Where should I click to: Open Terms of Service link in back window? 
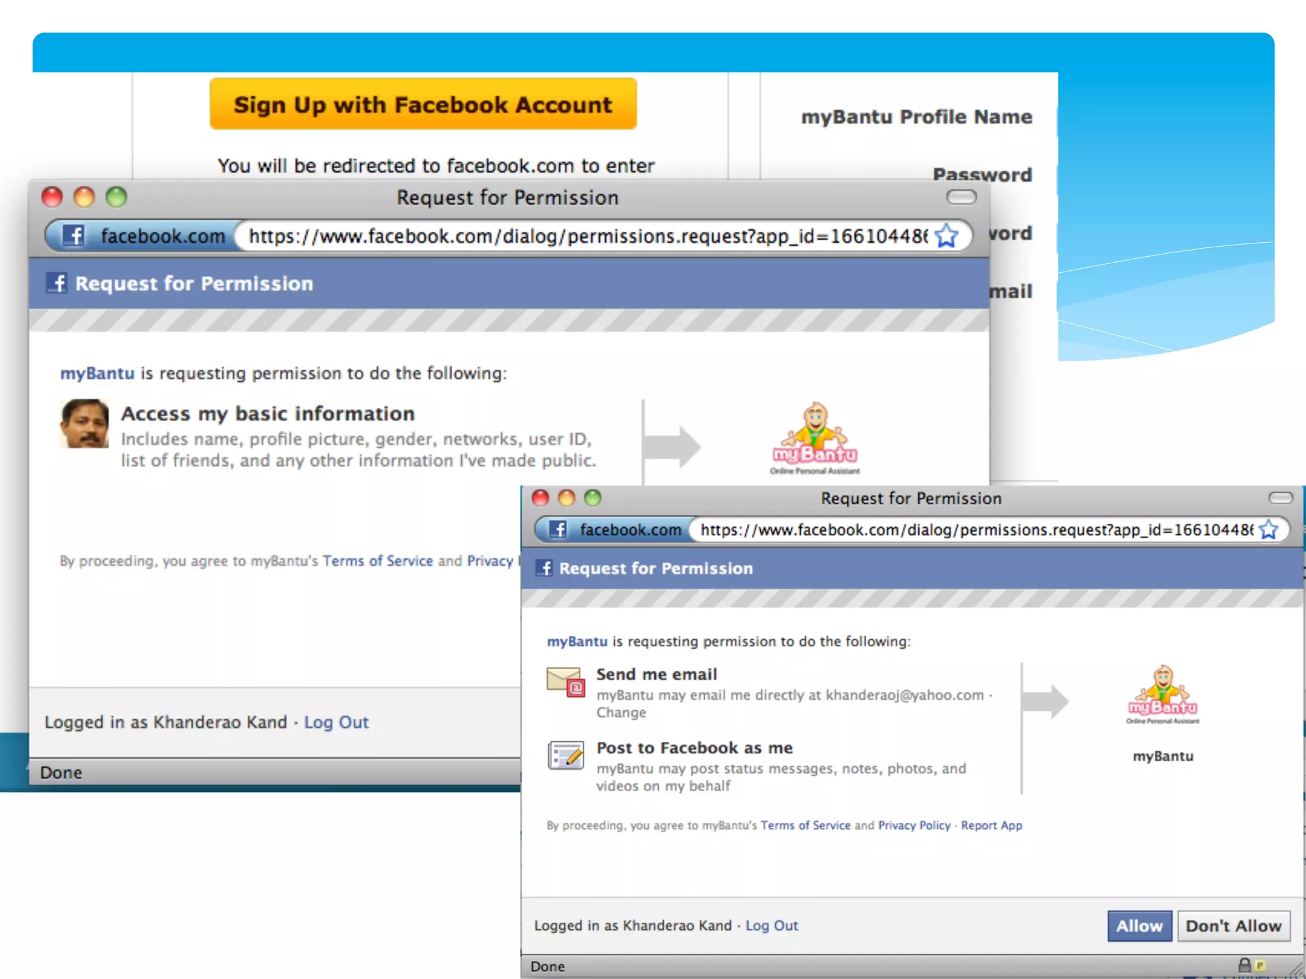coord(378,561)
